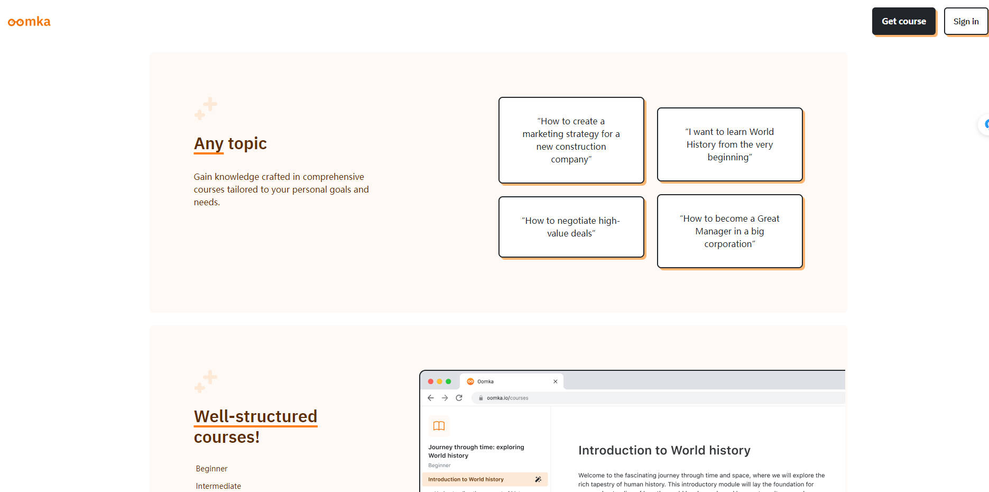Click the open book course icon
The height and width of the screenshot is (492, 989).
pyautogui.click(x=439, y=426)
